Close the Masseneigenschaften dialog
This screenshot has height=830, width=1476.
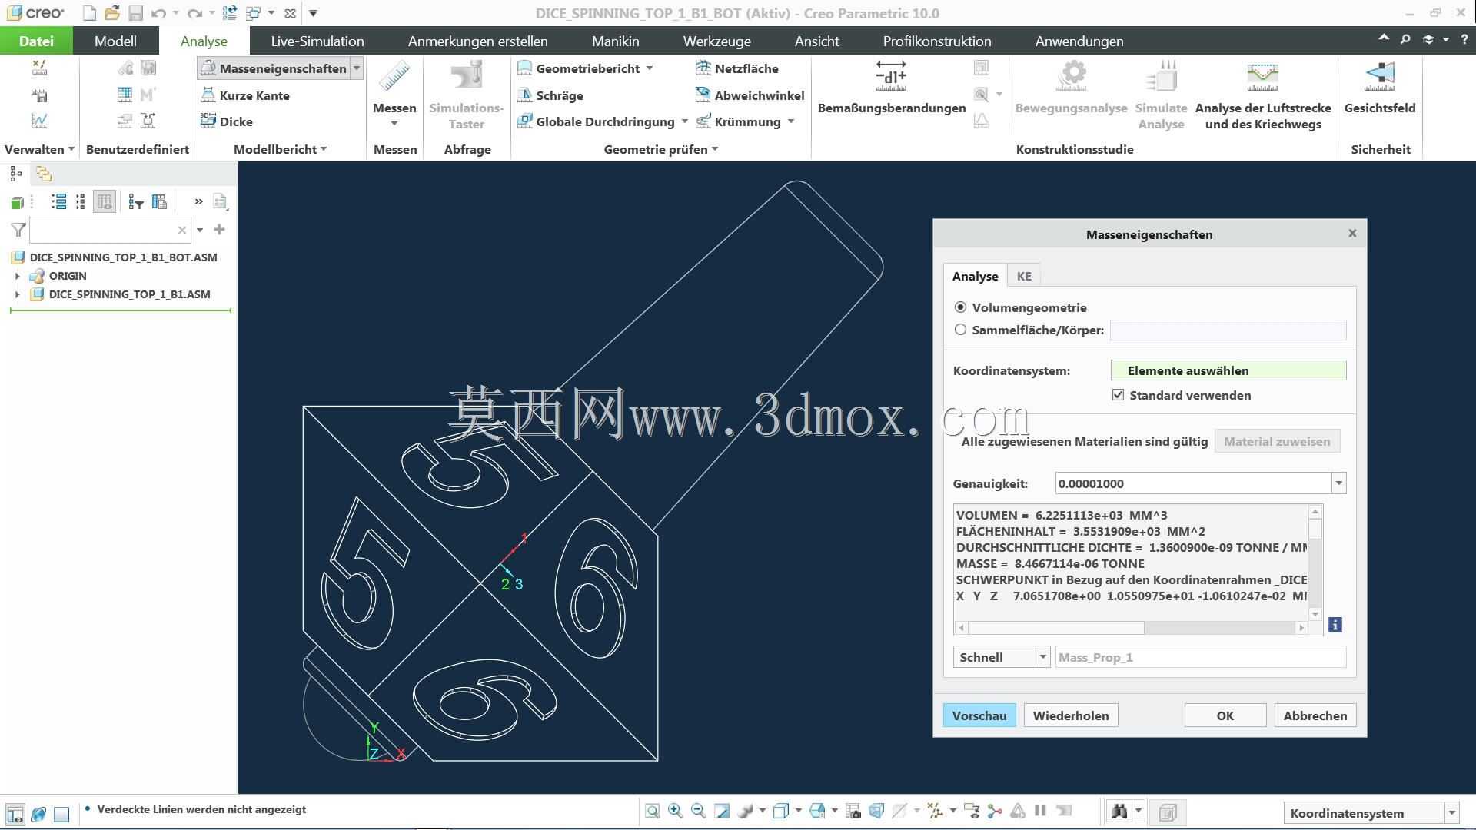click(x=1352, y=234)
